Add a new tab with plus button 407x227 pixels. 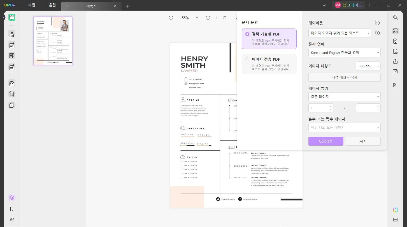coord(127,6)
